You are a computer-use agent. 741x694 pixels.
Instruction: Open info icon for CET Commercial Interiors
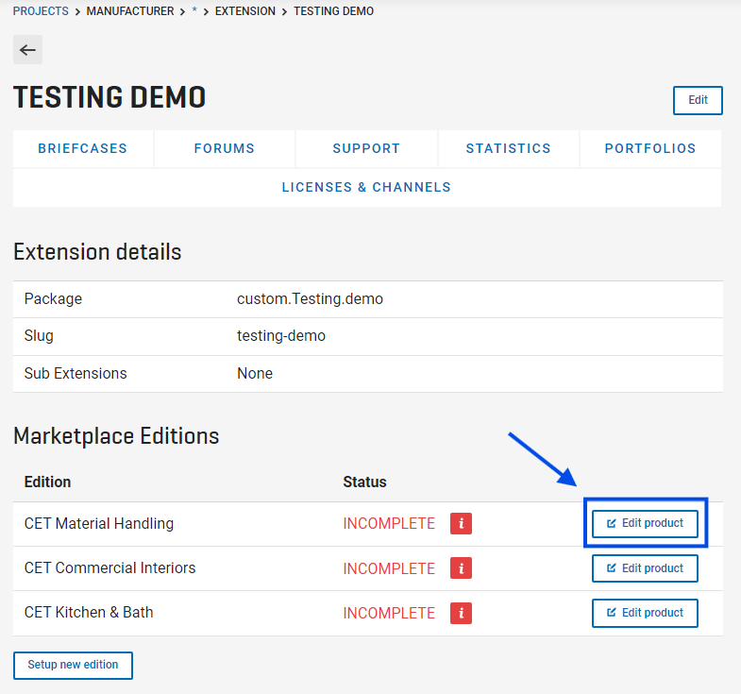(461, 567)
